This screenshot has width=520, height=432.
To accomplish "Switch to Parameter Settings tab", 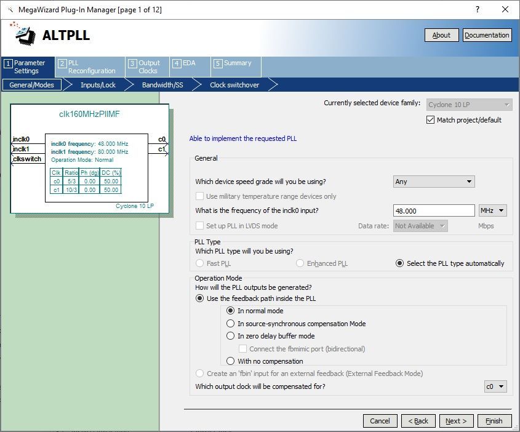I will pos(28,67).
